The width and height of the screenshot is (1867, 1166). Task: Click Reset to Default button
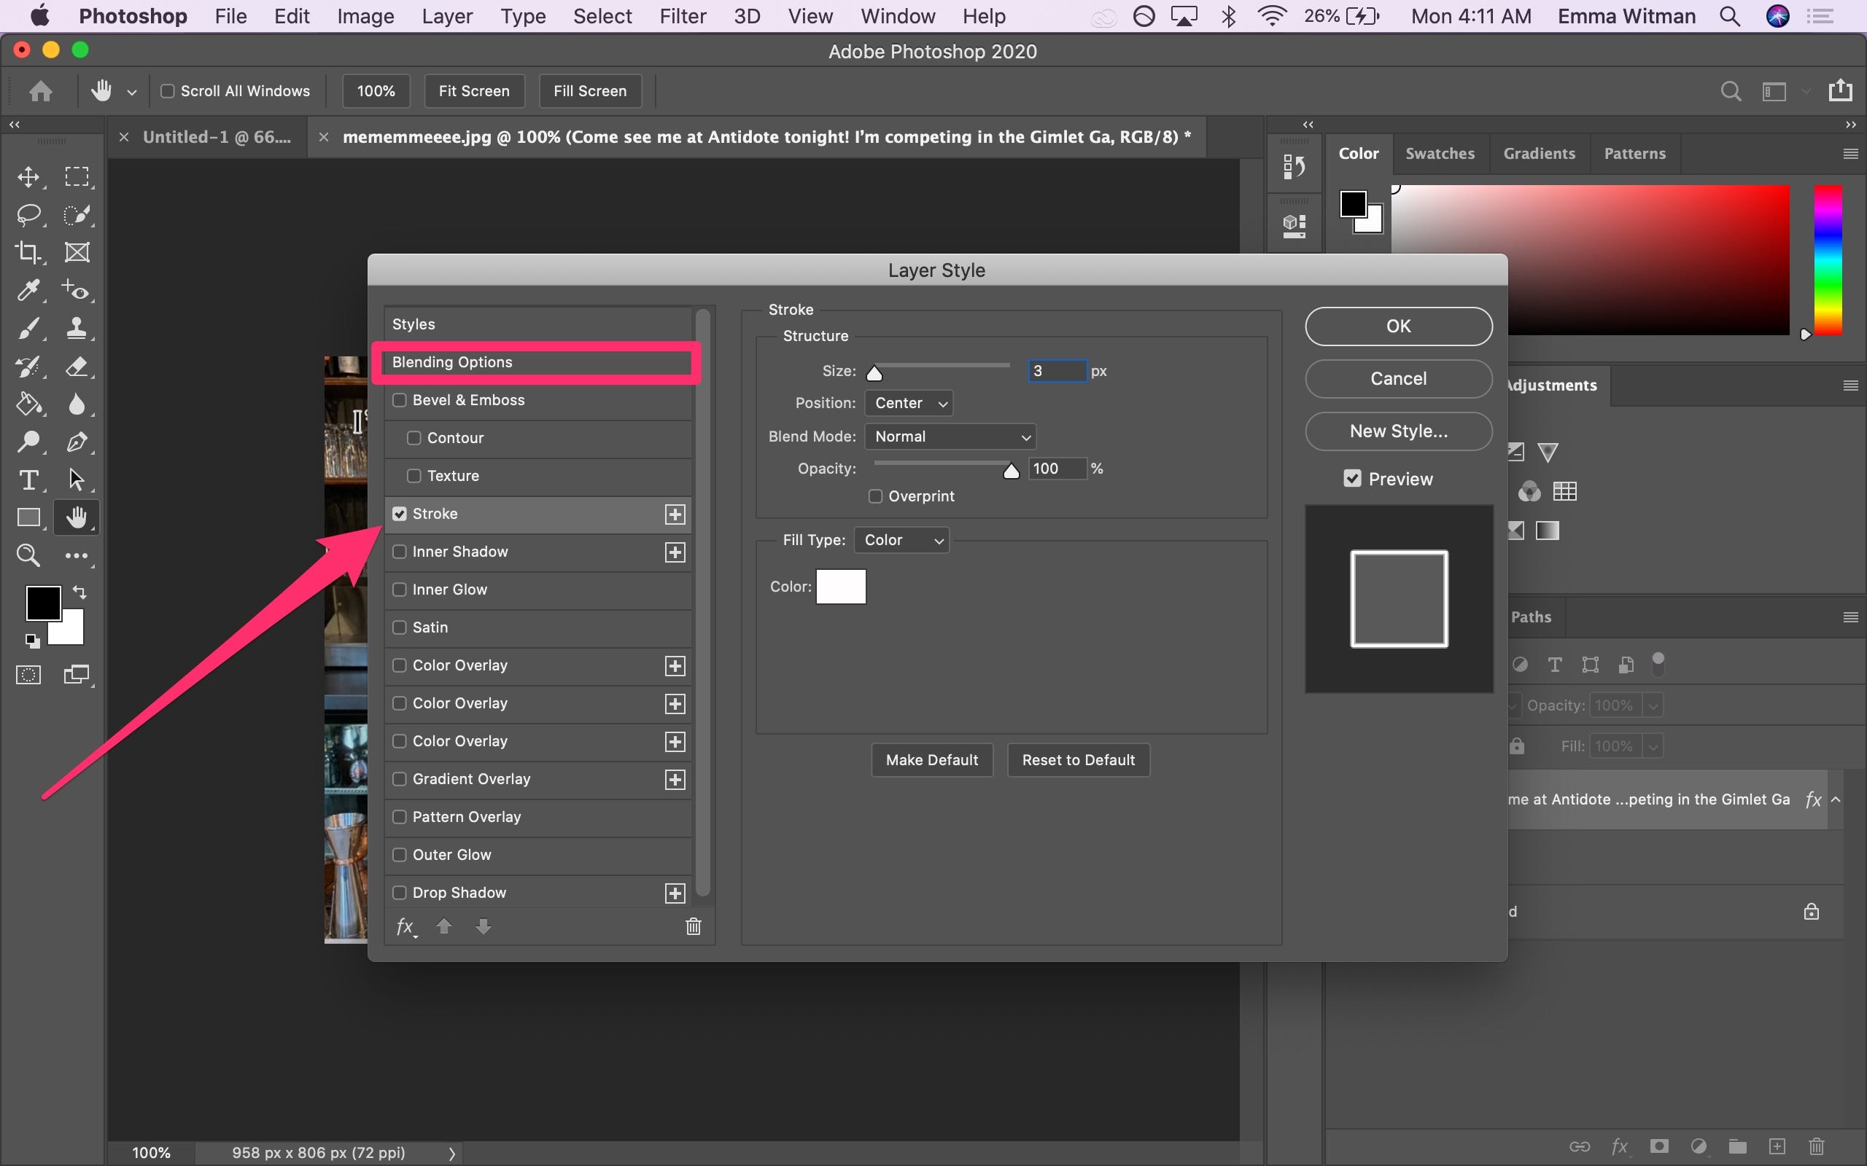[x=1079, y=760]
